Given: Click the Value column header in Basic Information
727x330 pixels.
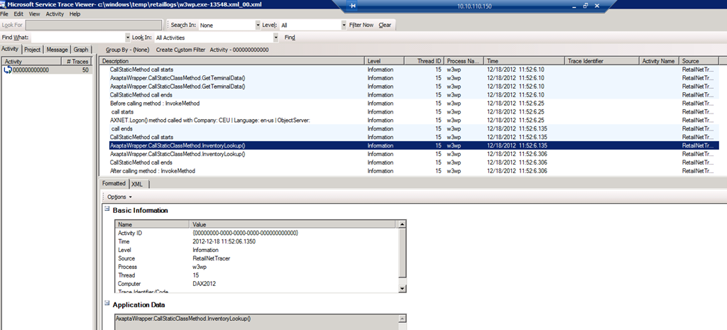Looking at the screenshot, I should 293,224.
